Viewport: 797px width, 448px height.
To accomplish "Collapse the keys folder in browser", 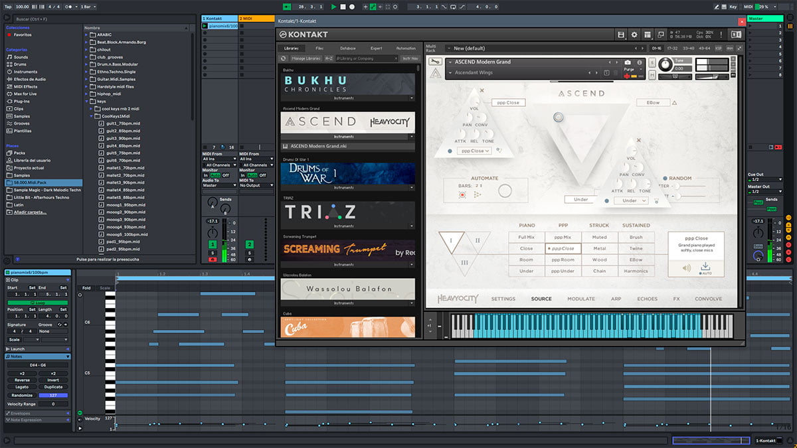I will [86, 102].
